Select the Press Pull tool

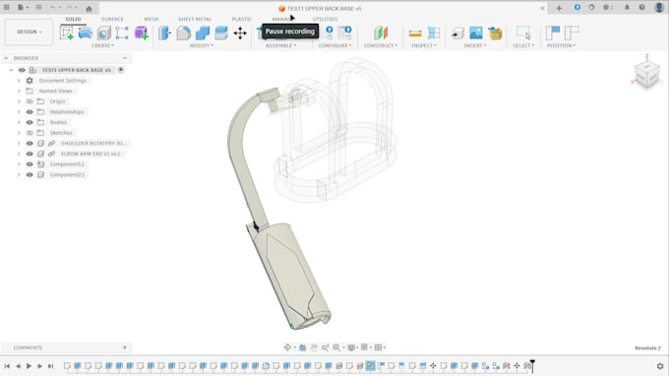click(164, 32)
